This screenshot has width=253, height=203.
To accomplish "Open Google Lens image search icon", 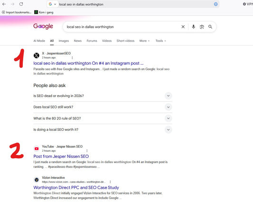I will click(x=202, y=27).
